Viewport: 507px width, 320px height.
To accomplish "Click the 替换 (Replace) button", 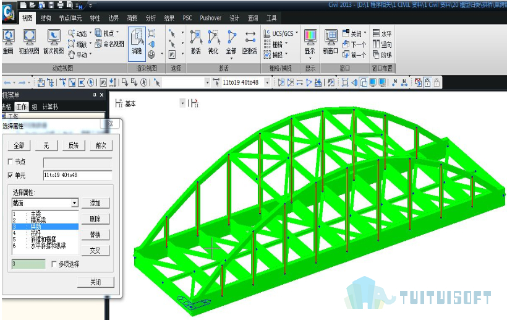I will (95, 235).
